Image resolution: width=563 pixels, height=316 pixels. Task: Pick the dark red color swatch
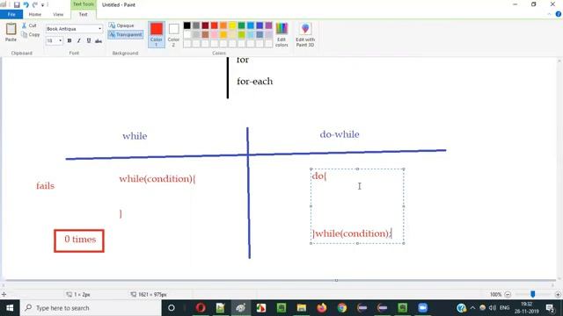point(205,25)
